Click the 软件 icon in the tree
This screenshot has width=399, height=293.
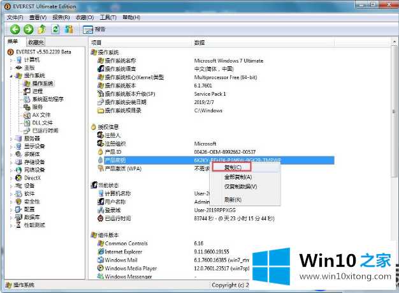click(18, 194)
